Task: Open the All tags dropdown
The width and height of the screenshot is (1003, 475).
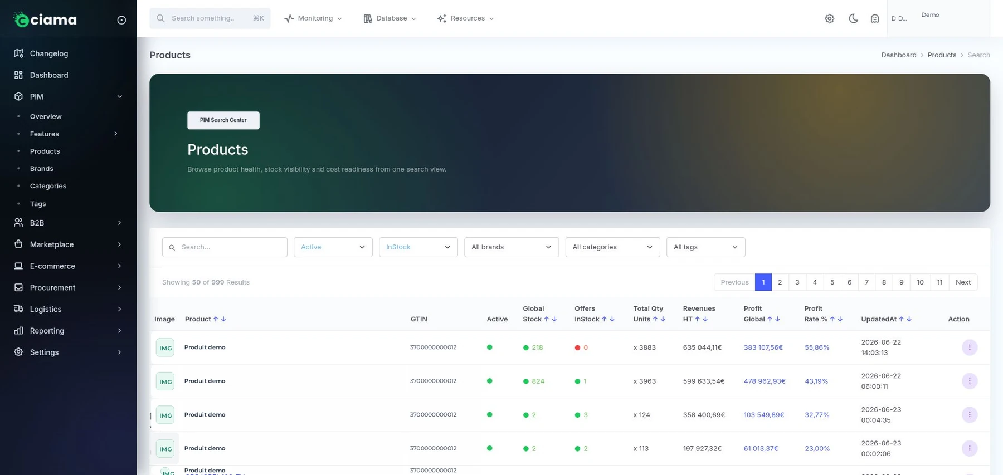Action: tap(705, 247)
